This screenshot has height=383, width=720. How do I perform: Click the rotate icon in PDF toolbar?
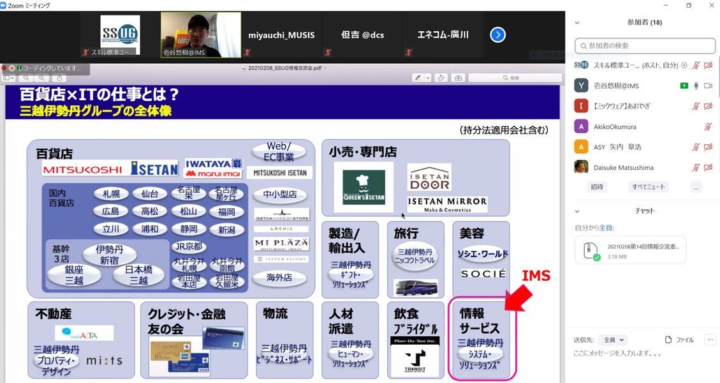pos(441,78)
